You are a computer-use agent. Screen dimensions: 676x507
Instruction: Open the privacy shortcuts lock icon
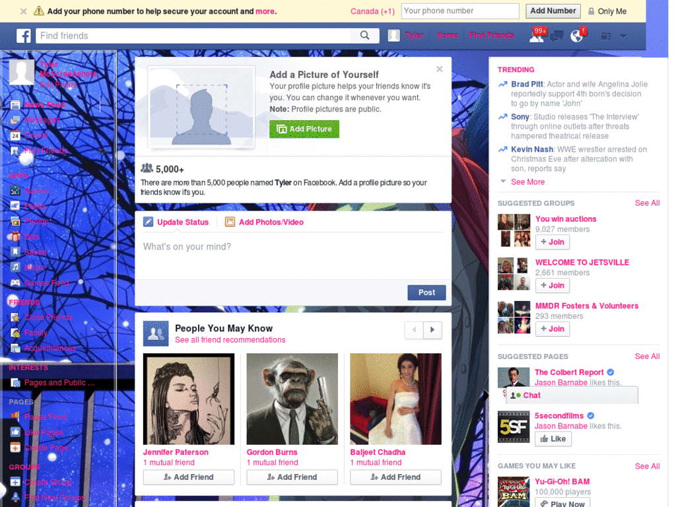(606, 36)
